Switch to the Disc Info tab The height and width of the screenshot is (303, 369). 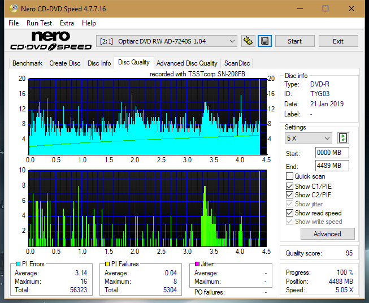pyautogui.click(x=99, y=63)
